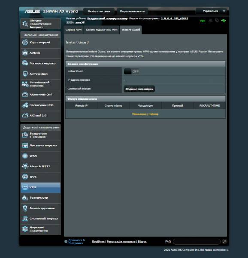This screenshot has height=258, width=248.
Task: Open the Відгук feedback link
Action: (x=142, y=242)
